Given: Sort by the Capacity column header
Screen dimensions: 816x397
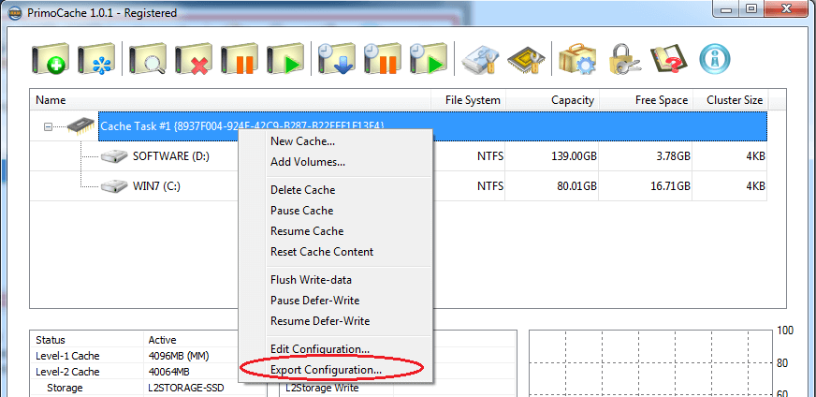Looking at the screenshot, I should (552, 100).
